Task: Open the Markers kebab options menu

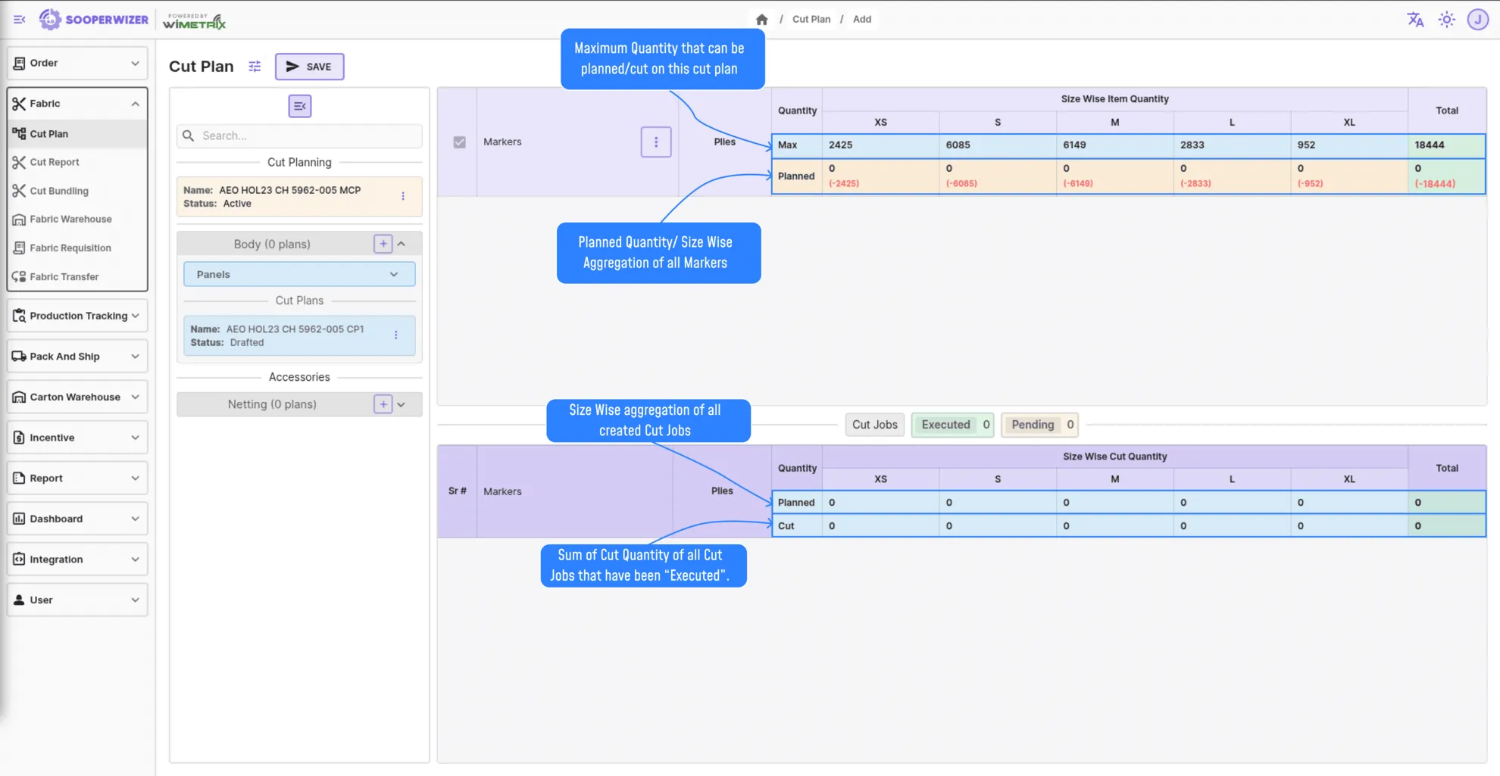Action: pyautogui.click(x=656, y=142)
